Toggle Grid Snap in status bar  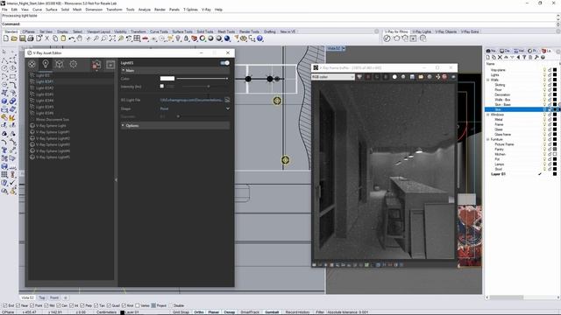pyautogui.click(x=181, y=312)
